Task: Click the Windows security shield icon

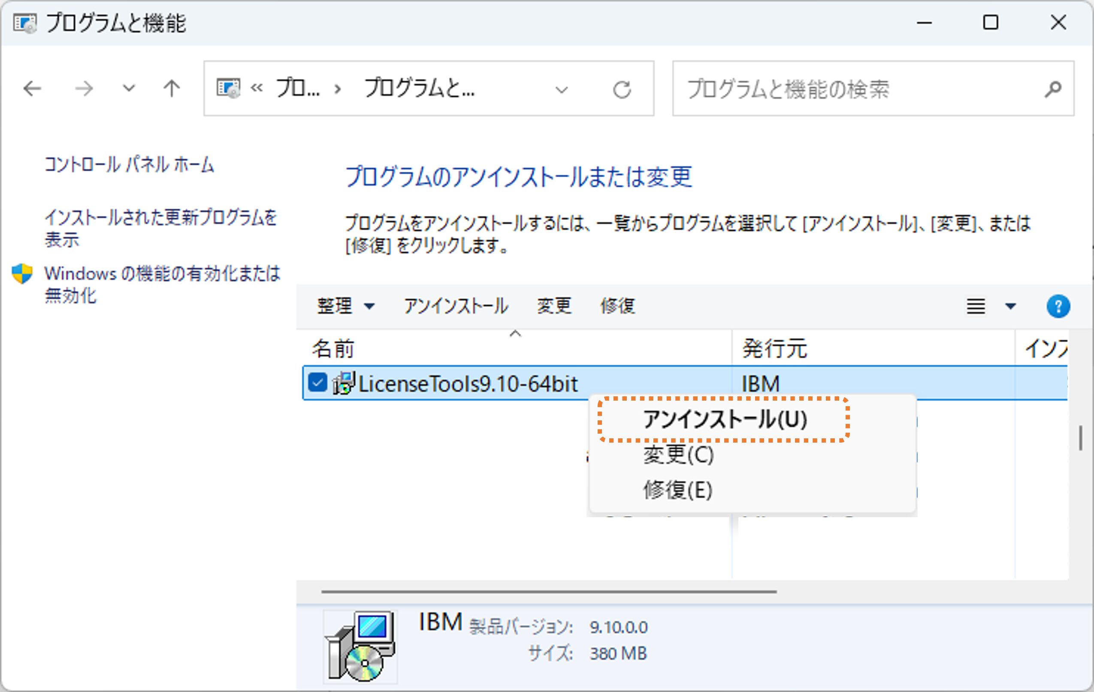Action: tap(22, 274)
